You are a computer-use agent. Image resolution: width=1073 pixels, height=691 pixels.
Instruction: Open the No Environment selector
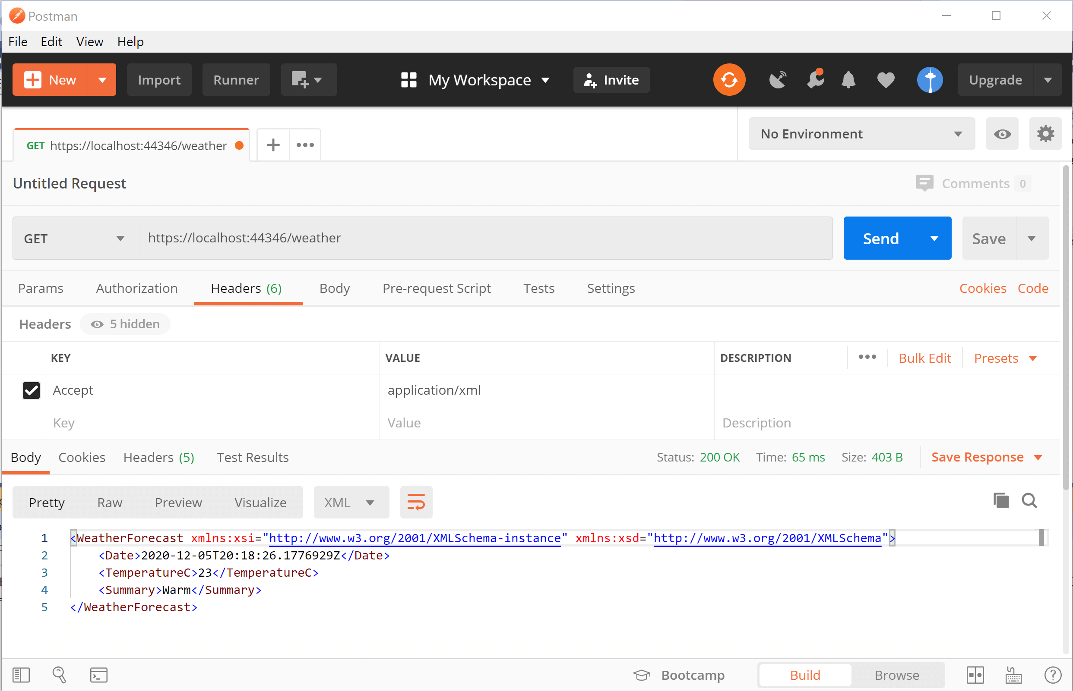click(861, 134)
